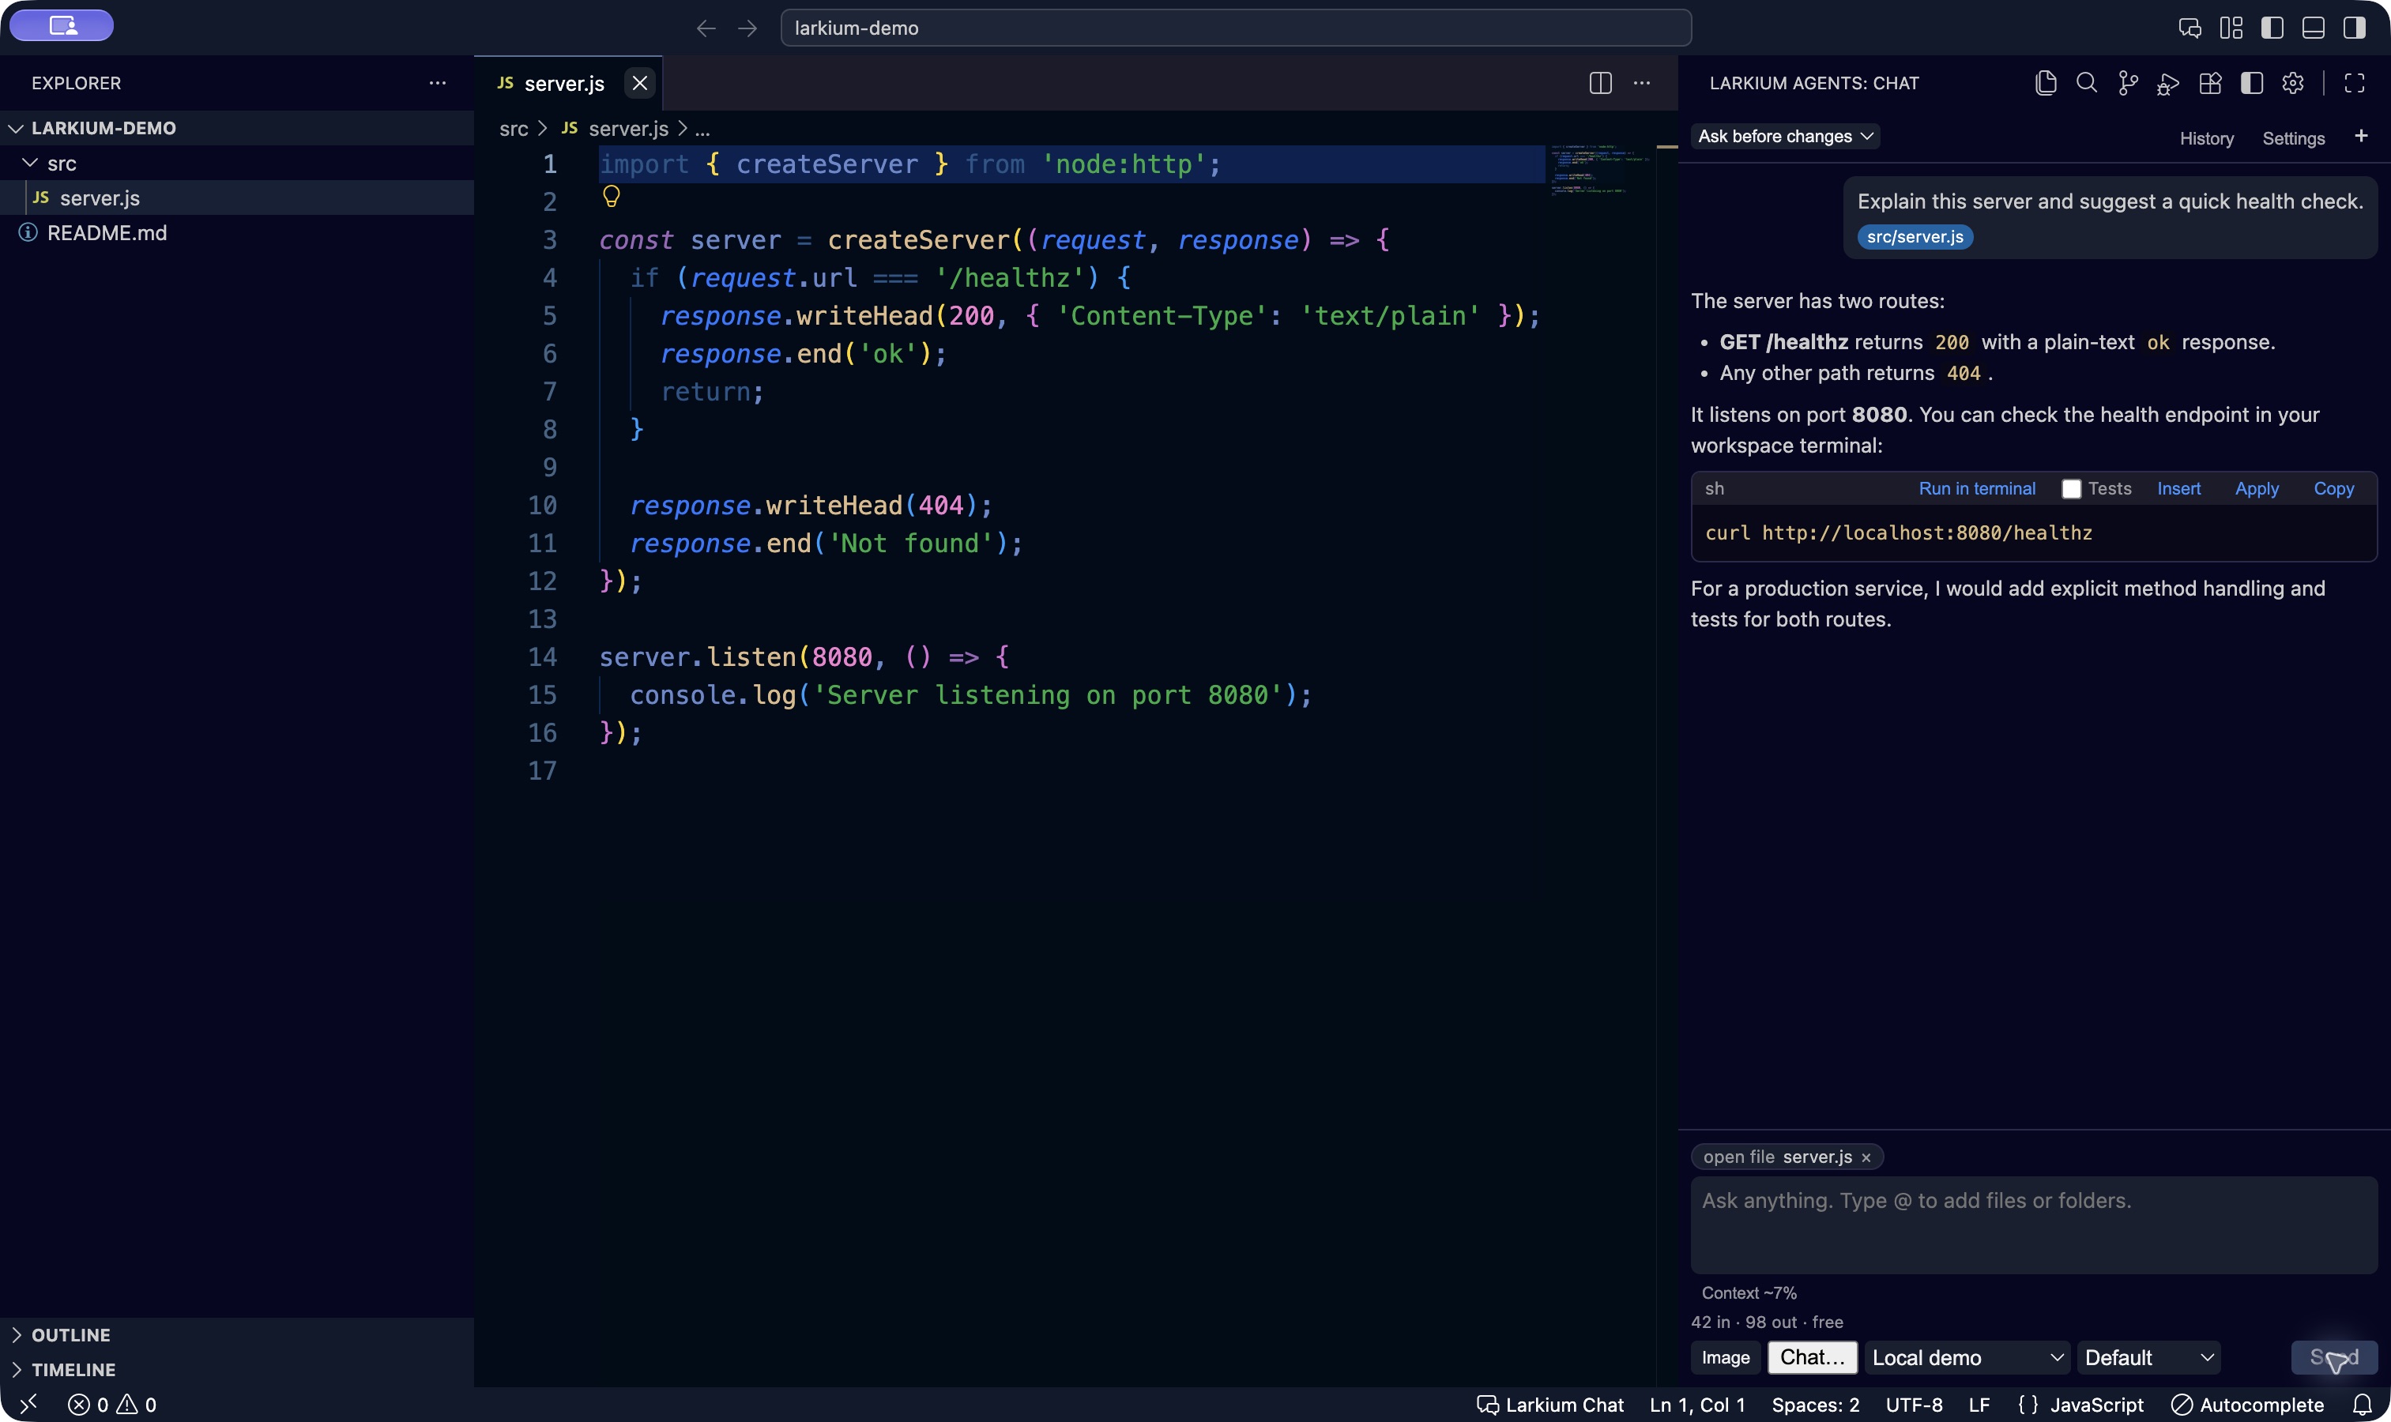This screenshot has width=2391, height=1422.
Task: Split the editor to the right
Action: (1600, 84)
